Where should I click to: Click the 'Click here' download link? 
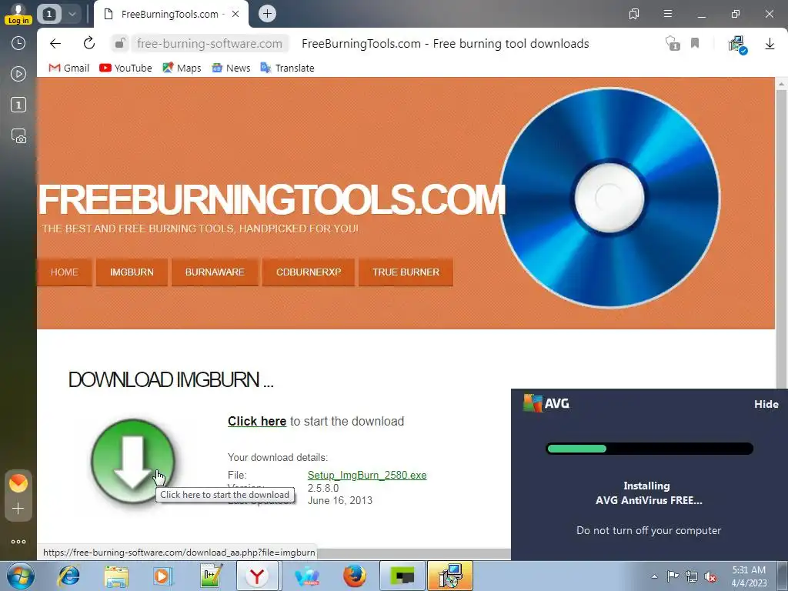tap(257, 421)
